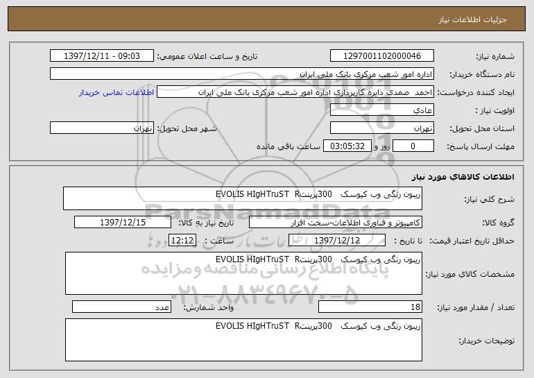The image size is (534, 378).
Task: Click the توضیحات خریدار text box
Action: click(x=243, y=340)
